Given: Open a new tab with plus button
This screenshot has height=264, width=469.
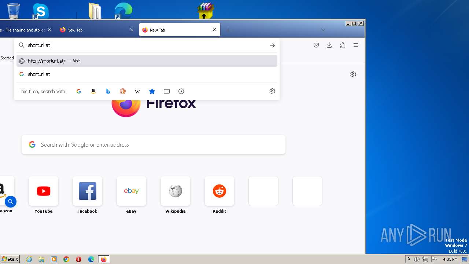Looking at the screenshot, I should [x=228, y=30].
